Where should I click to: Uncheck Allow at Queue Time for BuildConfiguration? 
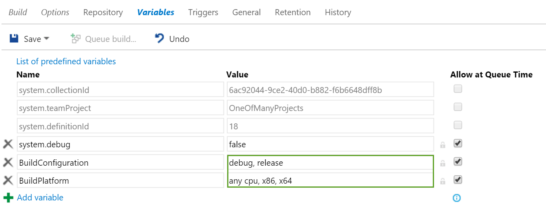tap(458, 161)
